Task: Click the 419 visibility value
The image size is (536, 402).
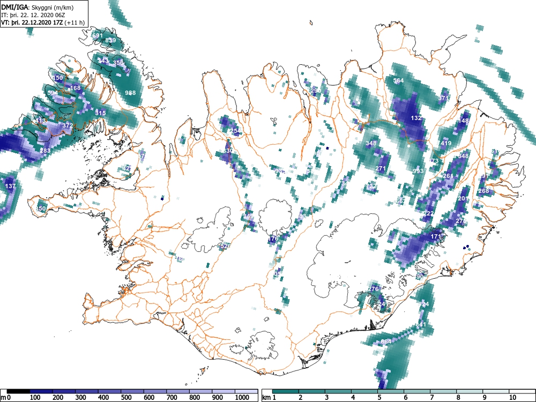Action: tap(446, 143)
